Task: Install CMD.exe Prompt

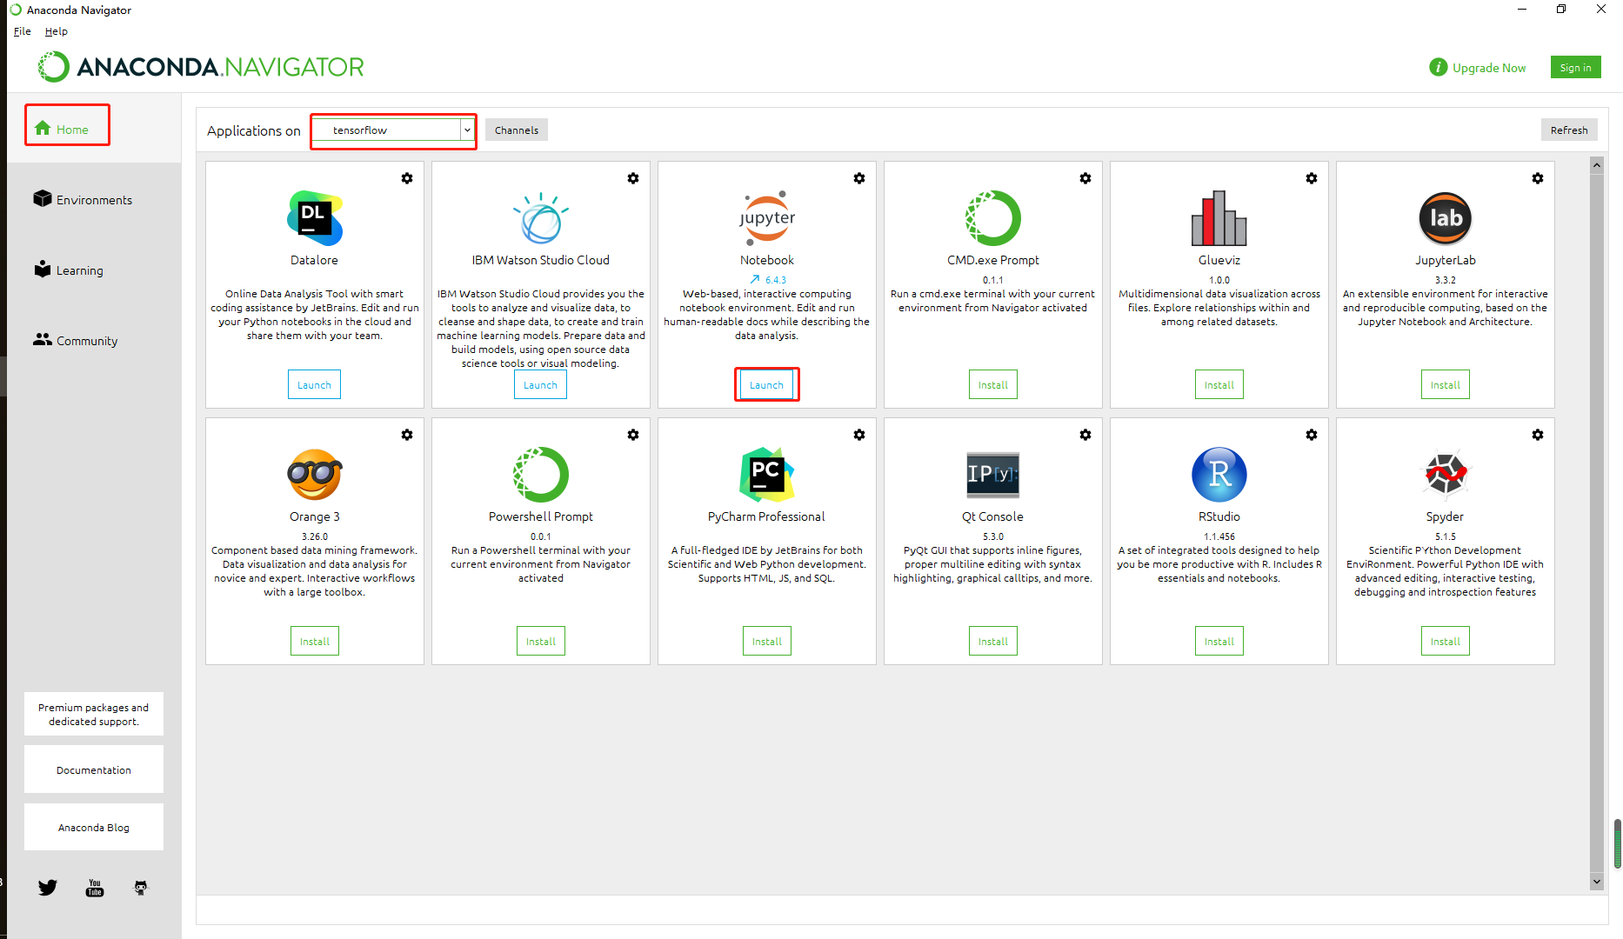Action: pyautogui.click(x=993, y=385)
